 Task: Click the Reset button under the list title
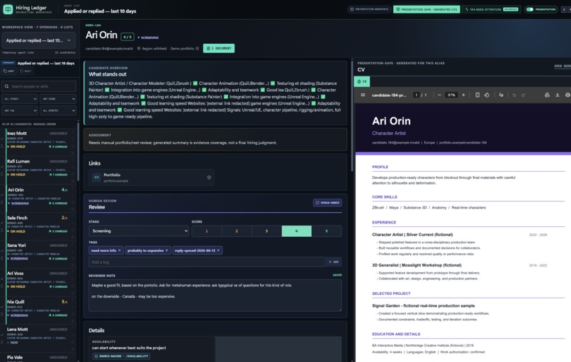[26, 71]
